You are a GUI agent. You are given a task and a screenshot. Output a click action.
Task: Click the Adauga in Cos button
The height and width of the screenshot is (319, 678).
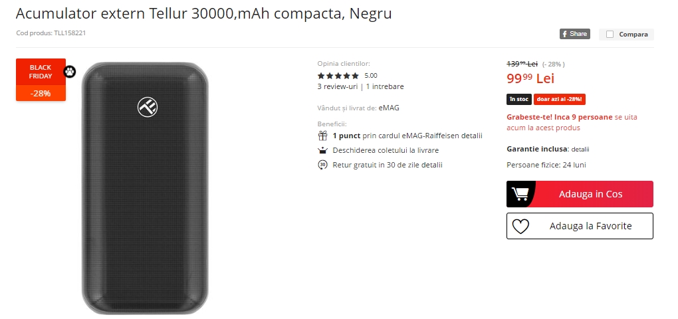[580, 194]
